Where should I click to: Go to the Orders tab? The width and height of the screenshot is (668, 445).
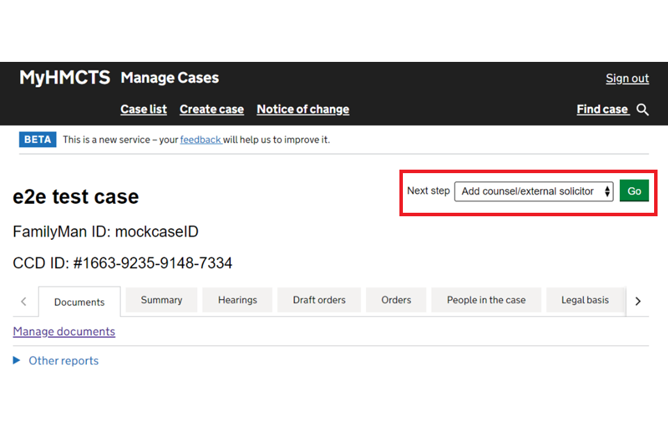click(396, 300)
